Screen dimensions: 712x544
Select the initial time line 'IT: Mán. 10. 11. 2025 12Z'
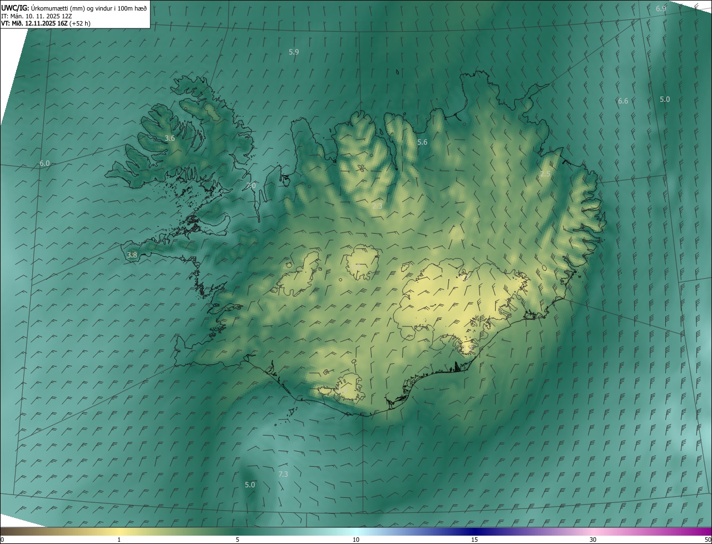[x=37, y=16]
